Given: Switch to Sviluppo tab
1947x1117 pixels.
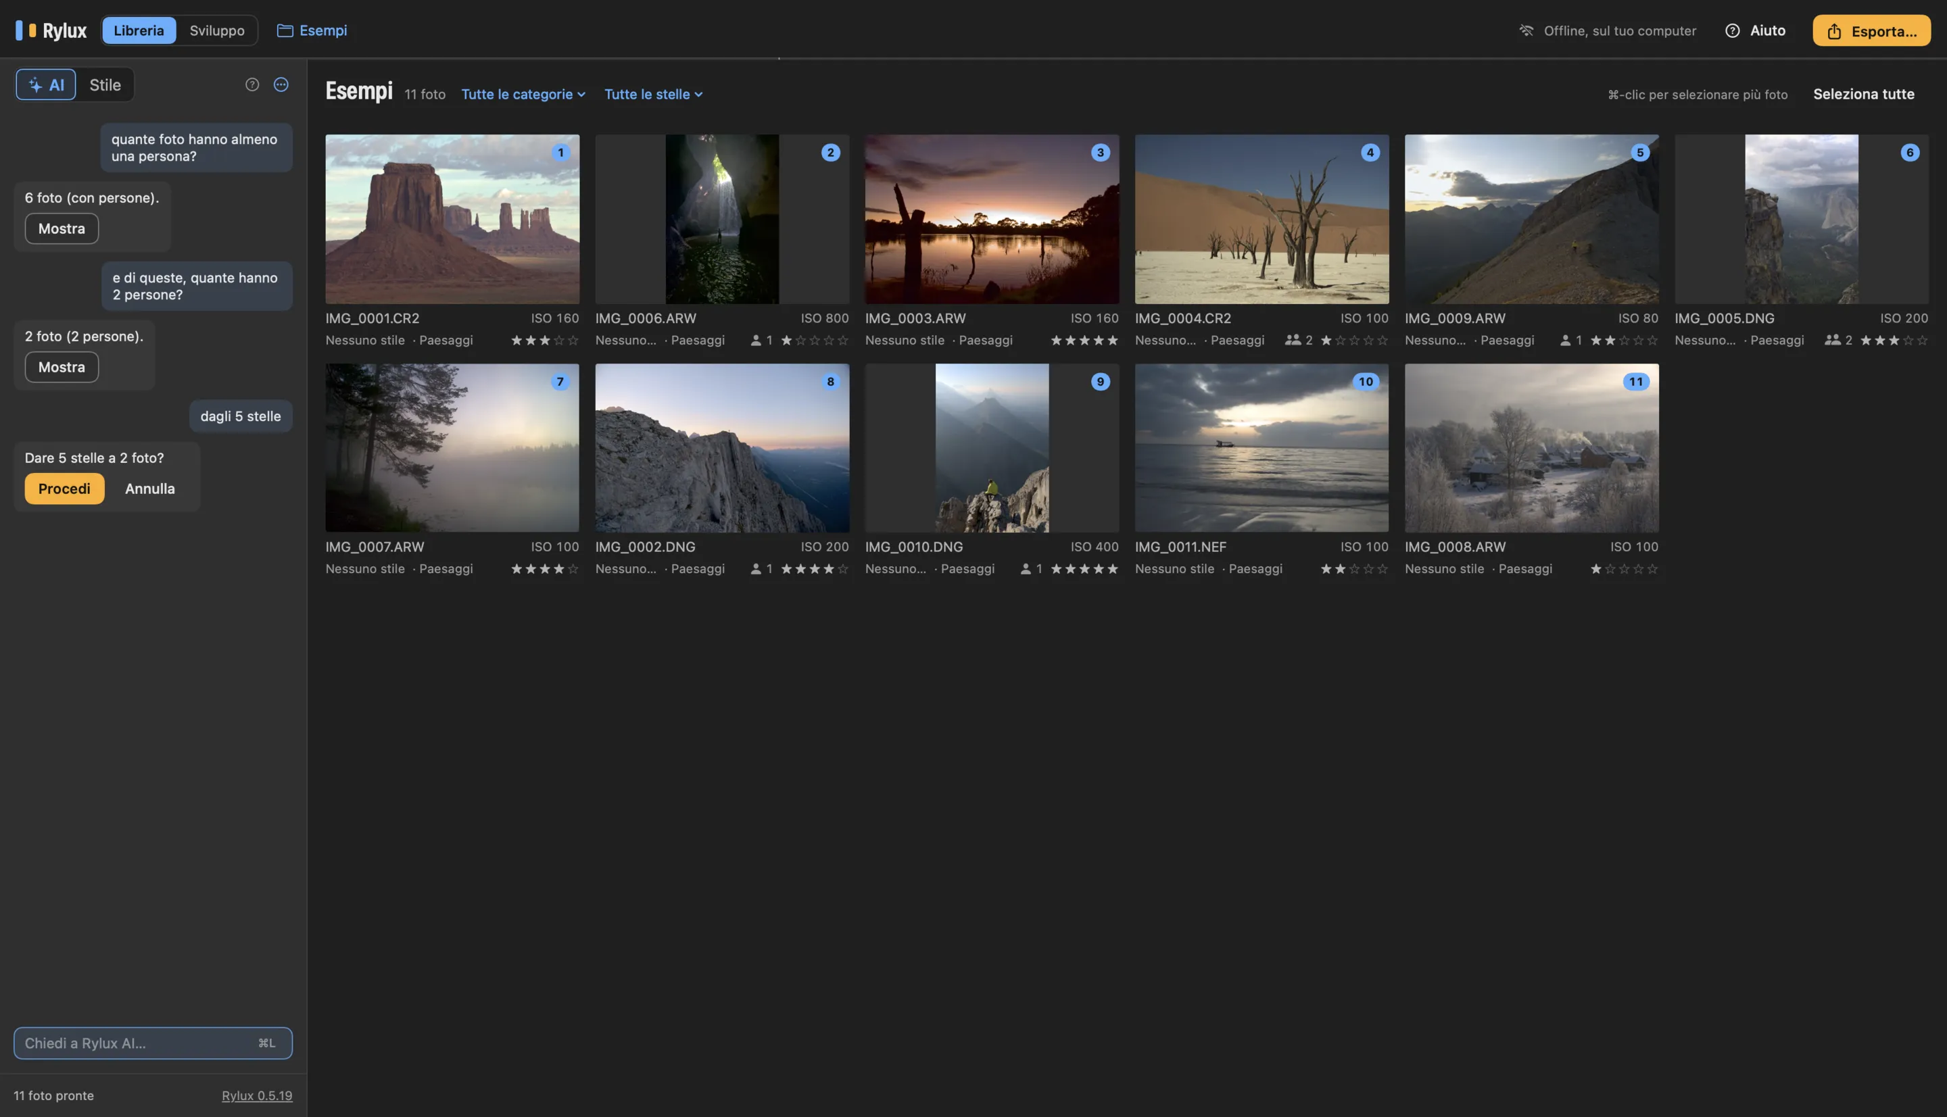Looking at the screenshot, I should [x=217, y=30].
